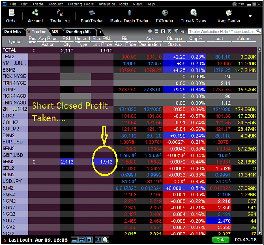
Task: Open the Edit menu
Action: pos(24,4)
